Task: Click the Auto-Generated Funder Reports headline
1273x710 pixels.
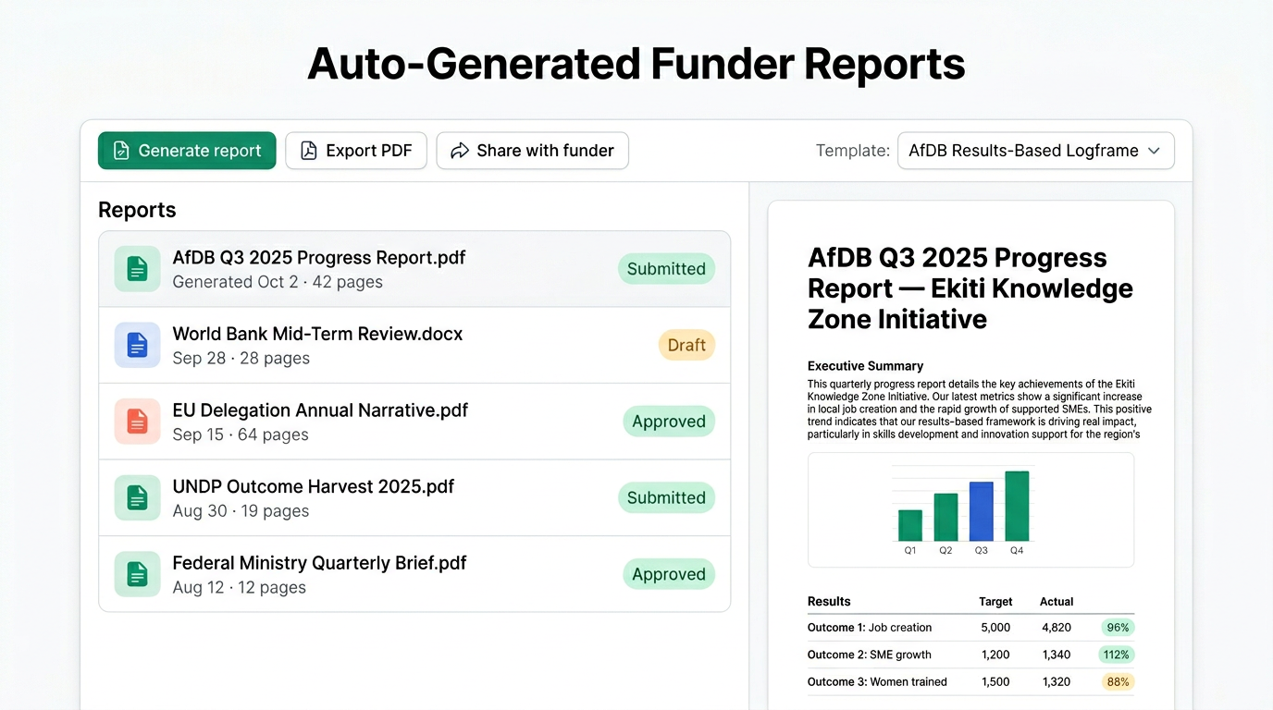Action: tap(636, 64)
